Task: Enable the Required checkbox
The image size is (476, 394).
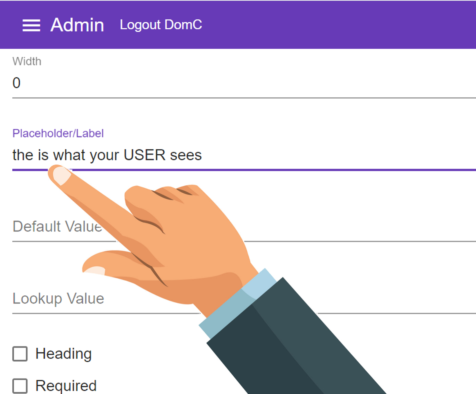Action: click(20, 386)
